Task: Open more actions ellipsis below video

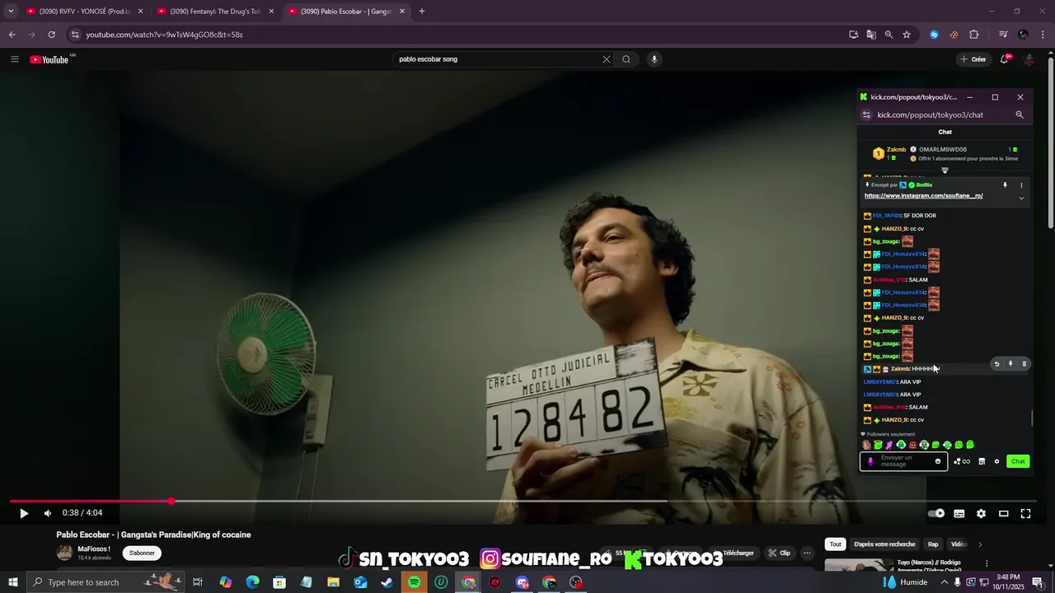Action: click(x=808, y=553)
